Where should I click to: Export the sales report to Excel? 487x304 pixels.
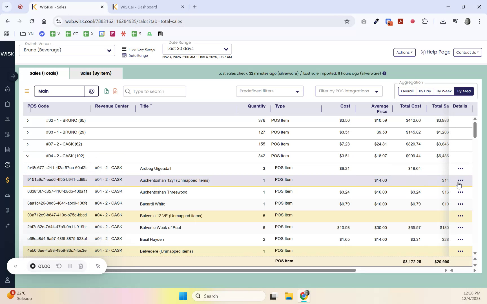tap(106, 91)
